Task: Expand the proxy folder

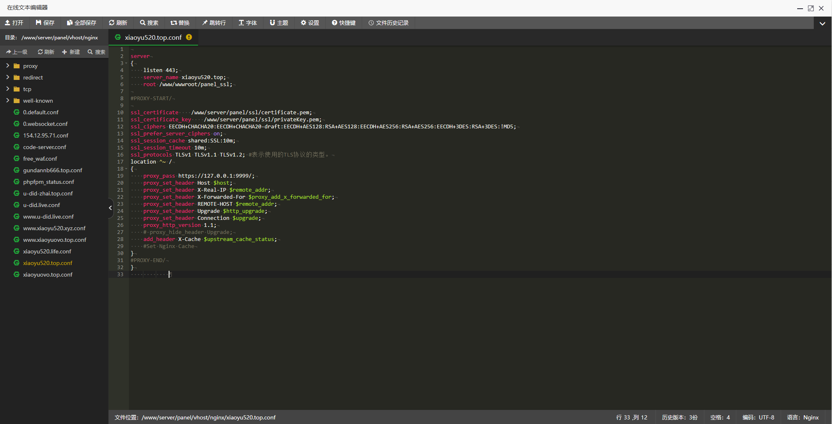Action: 7,65
